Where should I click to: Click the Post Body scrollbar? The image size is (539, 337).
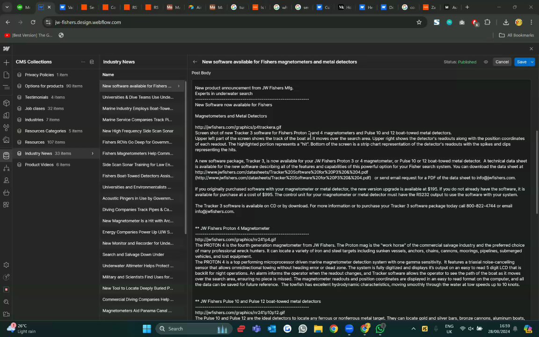537,172
